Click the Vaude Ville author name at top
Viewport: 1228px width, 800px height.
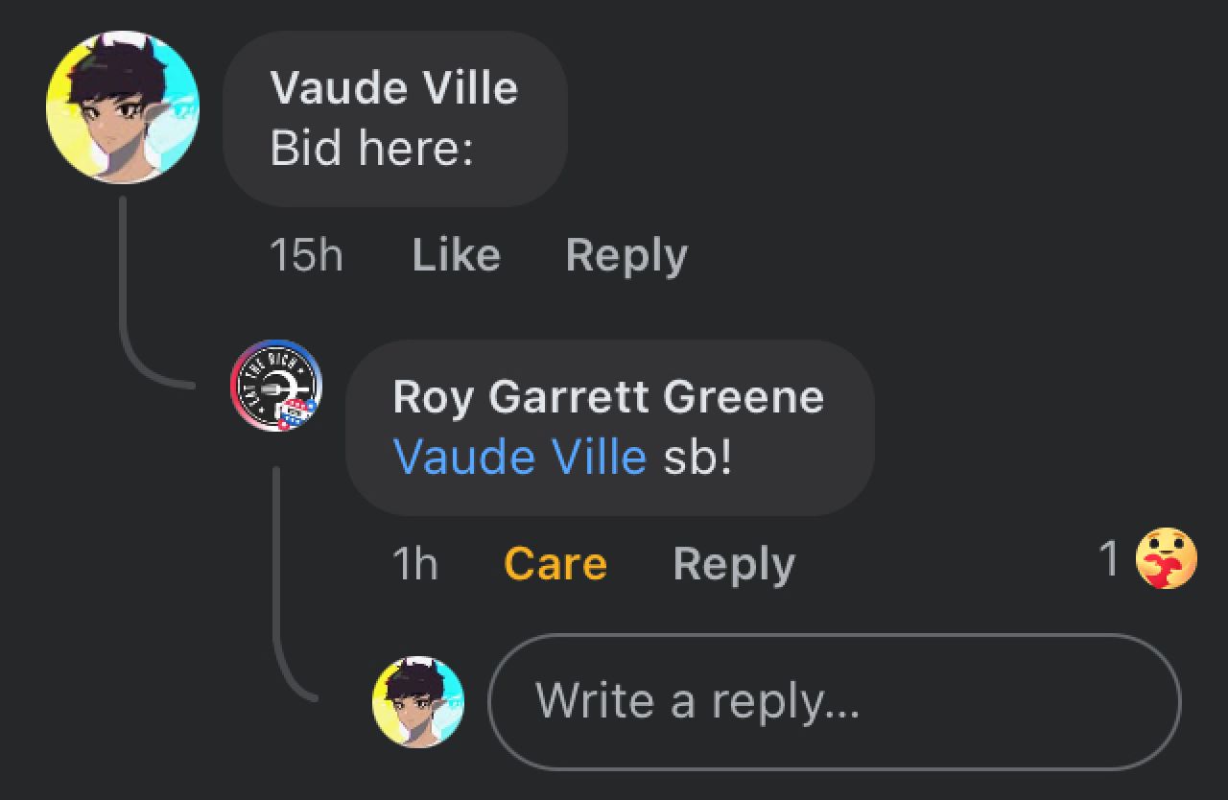pos(394,88)
